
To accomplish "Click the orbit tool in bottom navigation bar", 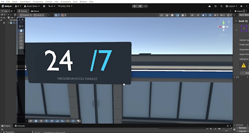I will point(31,121).
